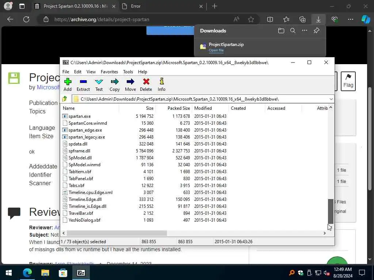The image size is (374, 280).
Task: Click the Flag button on archive page
Action: coord(348,81)
